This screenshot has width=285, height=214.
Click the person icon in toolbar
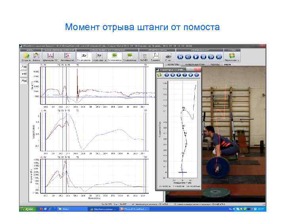tap(36, 56)
